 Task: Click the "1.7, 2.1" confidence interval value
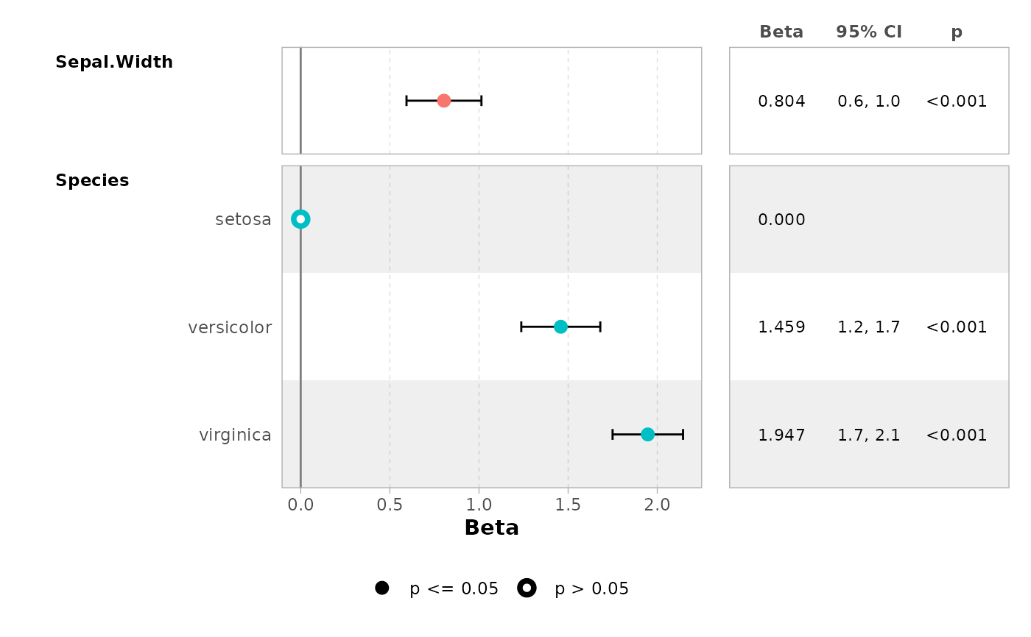click(869, 435)
